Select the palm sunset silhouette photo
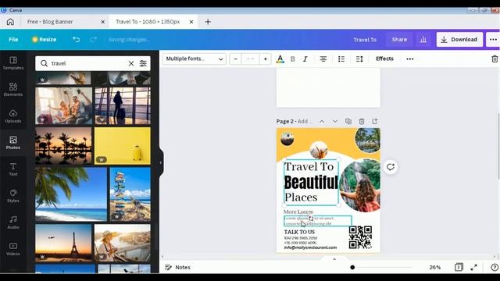This screenshot has width=500, height=281. [x=63, y=146]
